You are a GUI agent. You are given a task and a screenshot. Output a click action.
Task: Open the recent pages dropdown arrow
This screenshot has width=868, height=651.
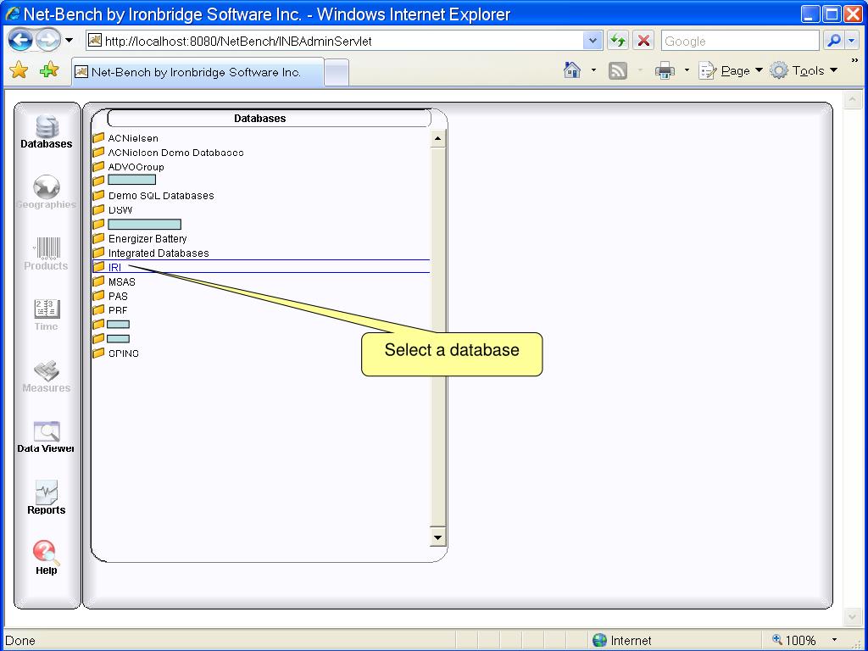point(70,41)
